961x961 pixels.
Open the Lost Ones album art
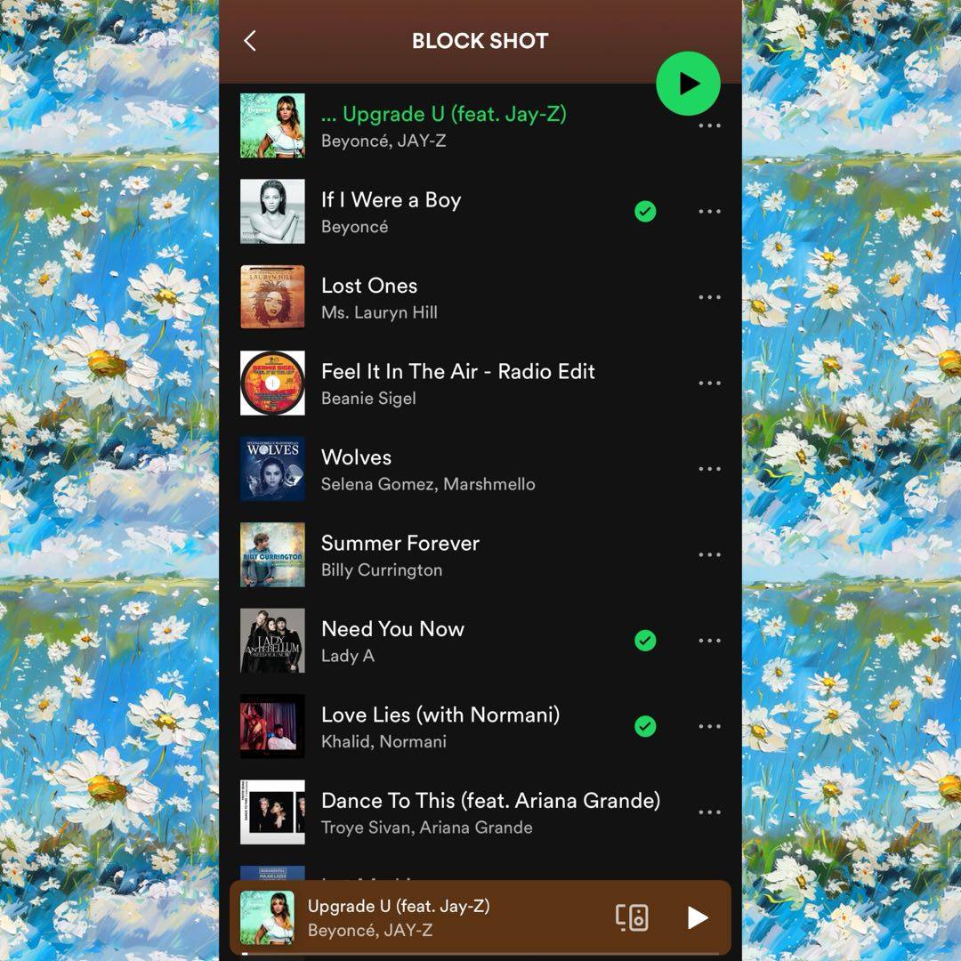coord(272,297)
